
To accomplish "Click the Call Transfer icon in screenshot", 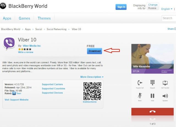I will [x=165, y=83].
